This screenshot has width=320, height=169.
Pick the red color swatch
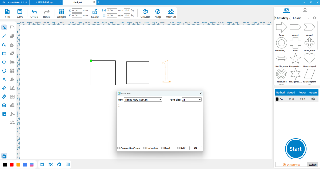[x=12, y=165]
